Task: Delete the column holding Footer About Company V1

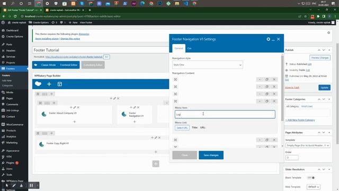Action: [78, 107]
